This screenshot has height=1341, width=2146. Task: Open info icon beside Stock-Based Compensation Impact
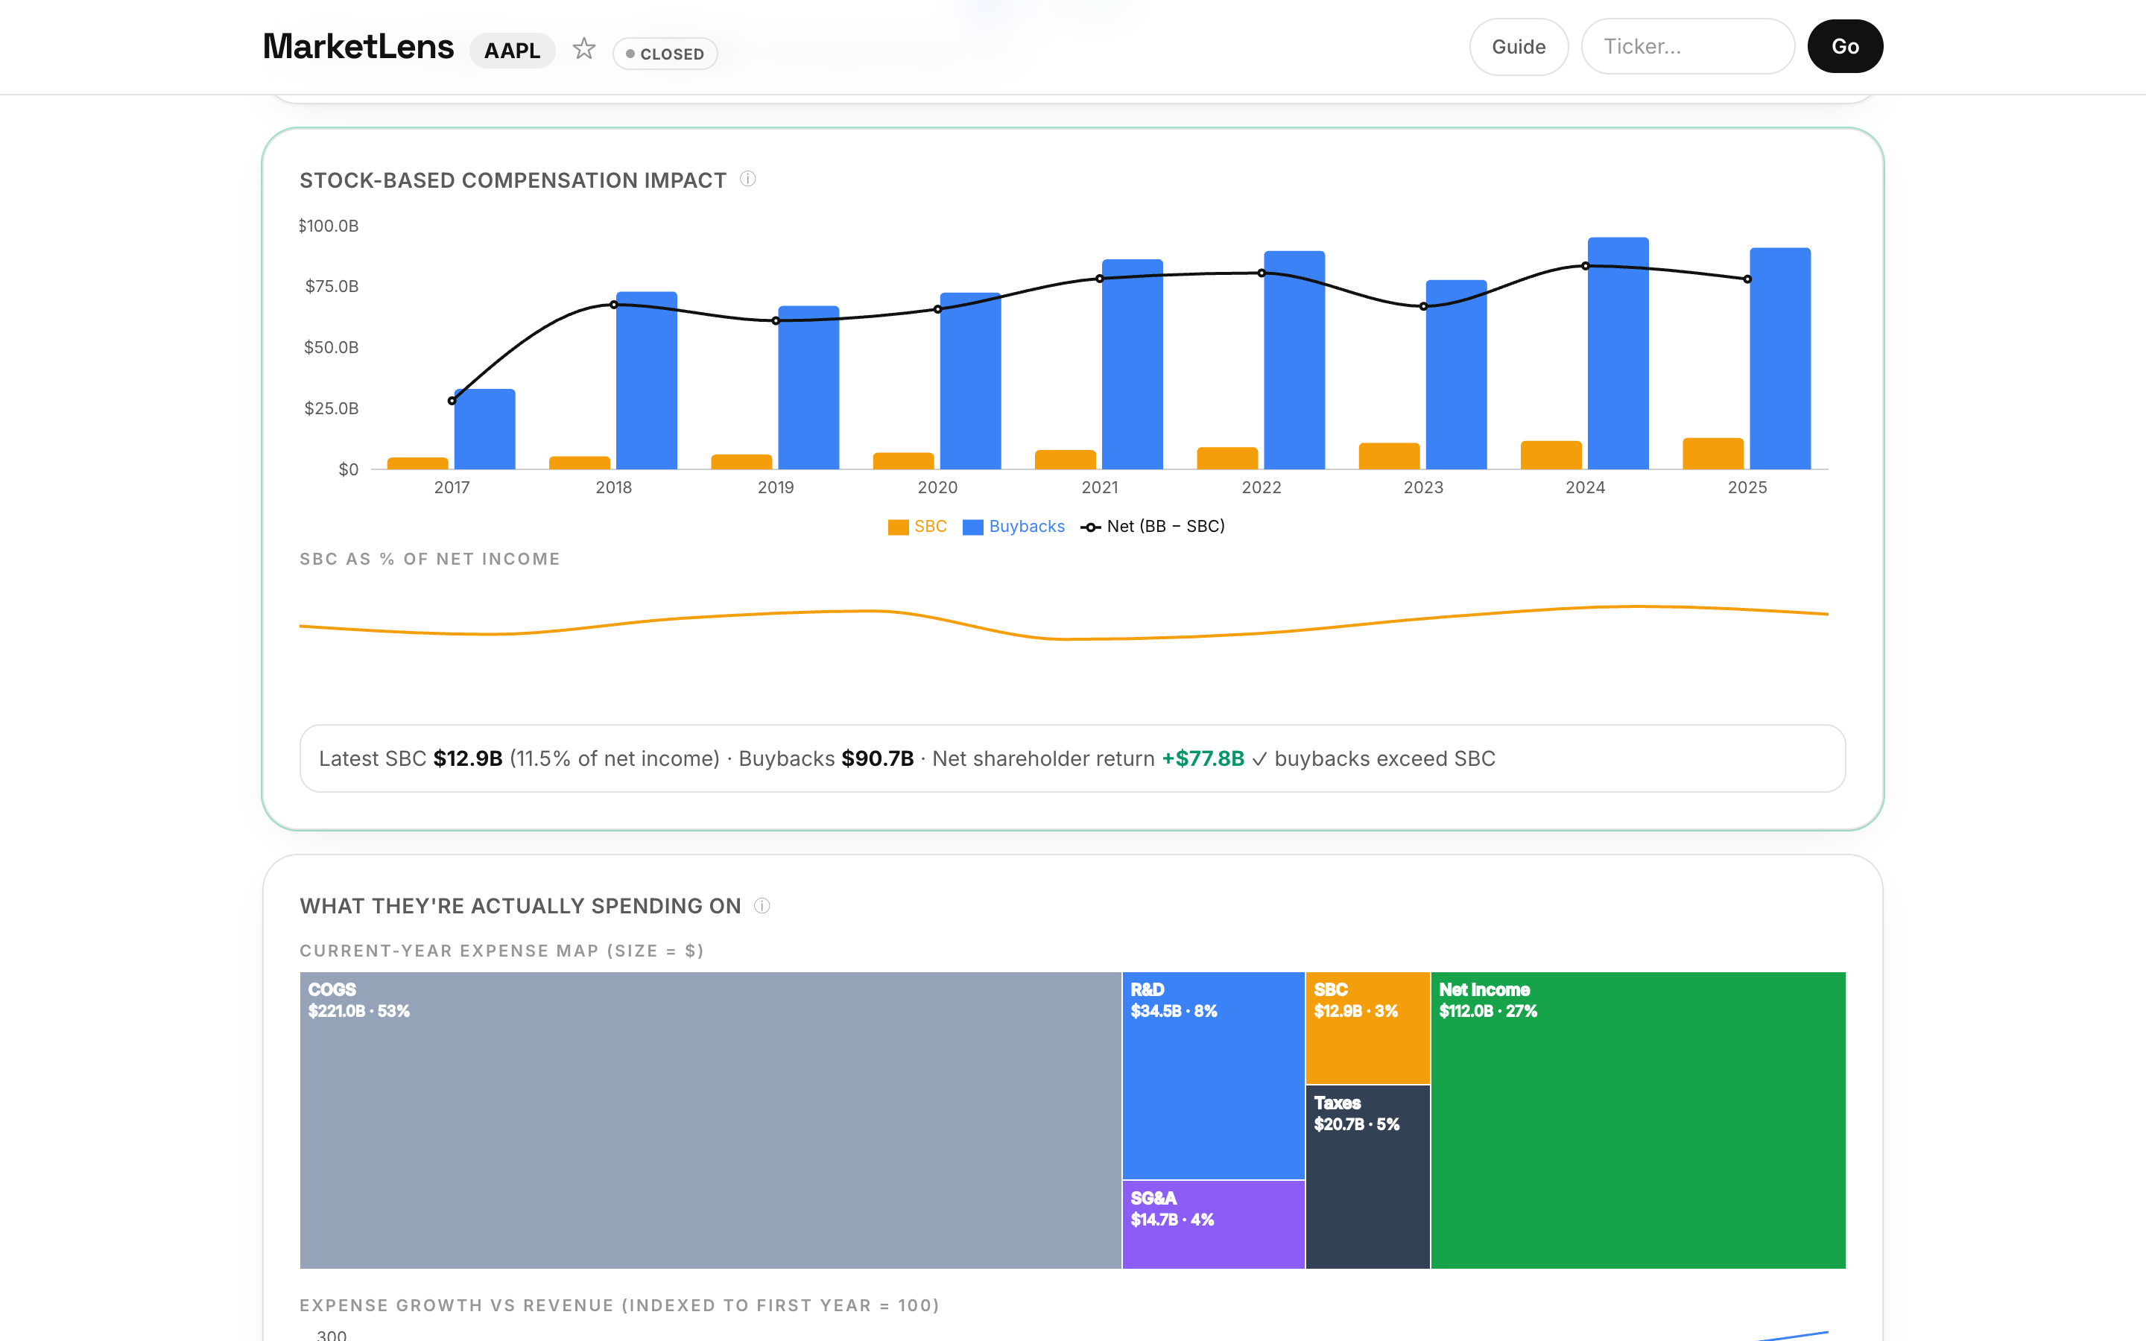(x=747, y=179)
